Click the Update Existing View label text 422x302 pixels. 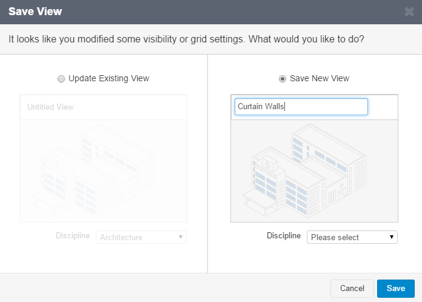(109, 78)
